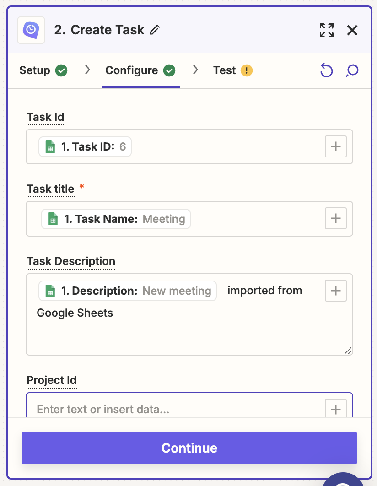Click the plus icon in Task Description
Image resolution: width=377 pixels, height=486 pixels.
(336, 290)
